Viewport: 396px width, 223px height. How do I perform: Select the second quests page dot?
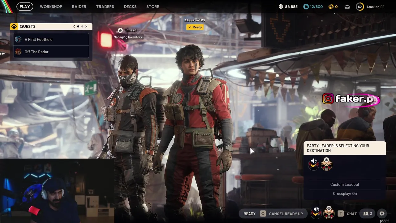[x=82, y=26]
